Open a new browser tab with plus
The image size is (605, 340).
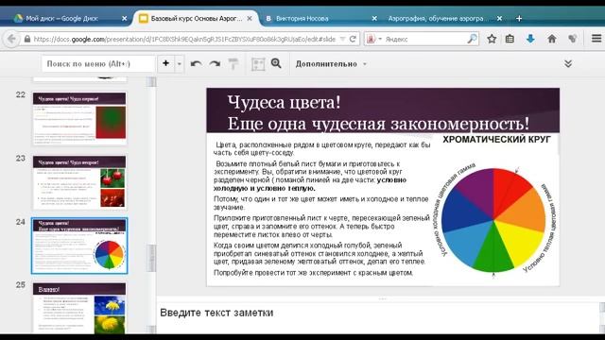click(x=519, y=18)
